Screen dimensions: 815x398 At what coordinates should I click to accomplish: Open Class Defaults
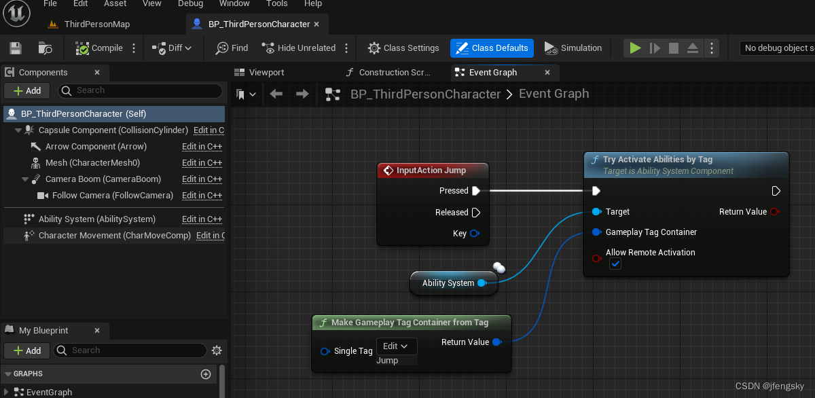pos(492,48)
